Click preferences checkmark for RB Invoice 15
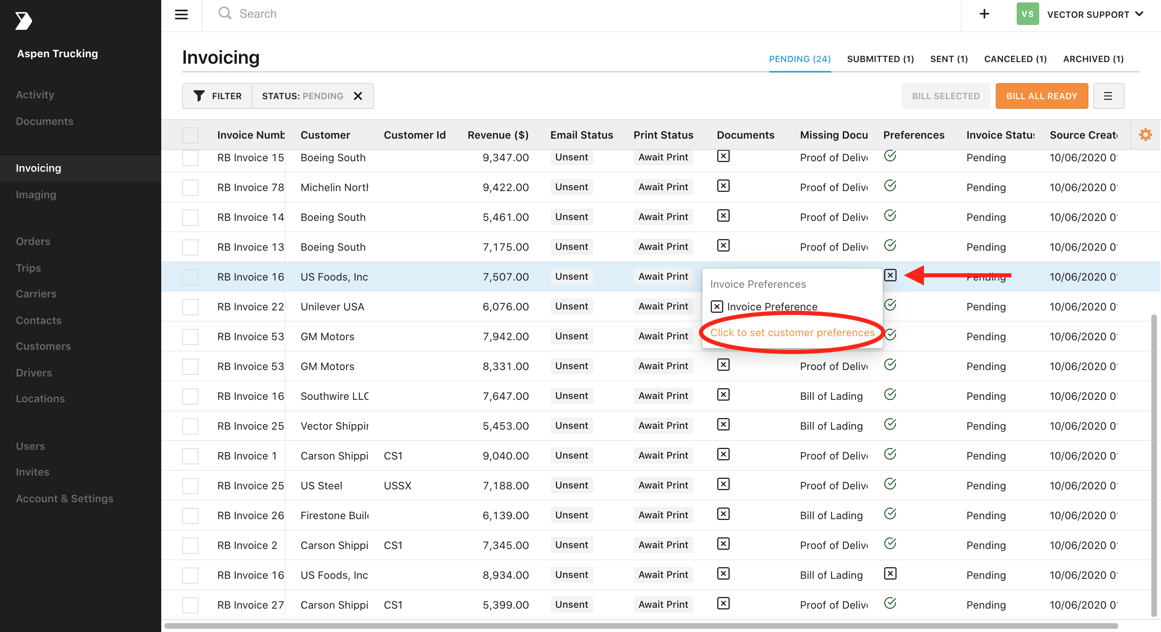 pyautogui.click(x=890, y=156)
